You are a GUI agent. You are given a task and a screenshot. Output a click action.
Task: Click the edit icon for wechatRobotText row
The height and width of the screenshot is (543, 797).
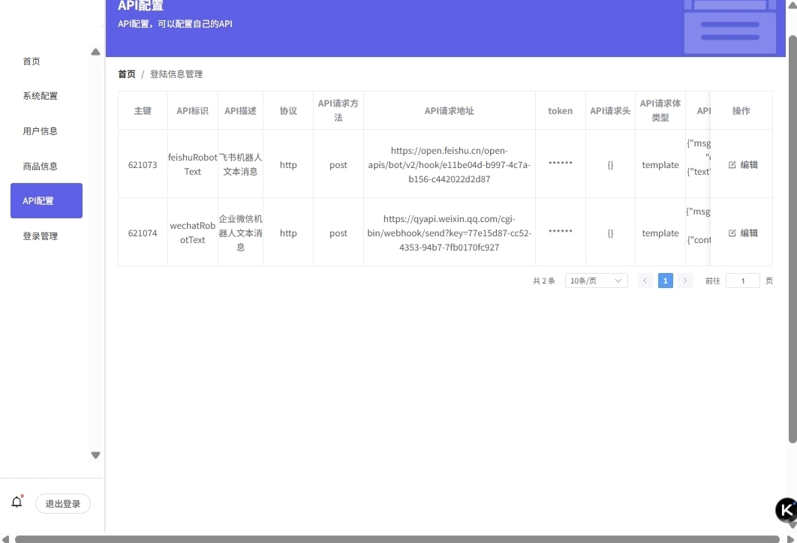[x=732, y=233]
